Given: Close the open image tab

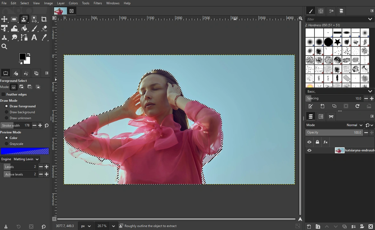Looking at the screenshot, I should [71, 11].
